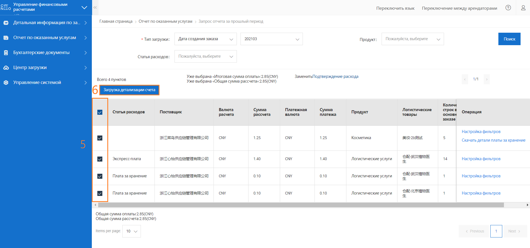Click the Cainiao logo icon in sidebar header
This screenshot has height=248, width=530.
6,7
